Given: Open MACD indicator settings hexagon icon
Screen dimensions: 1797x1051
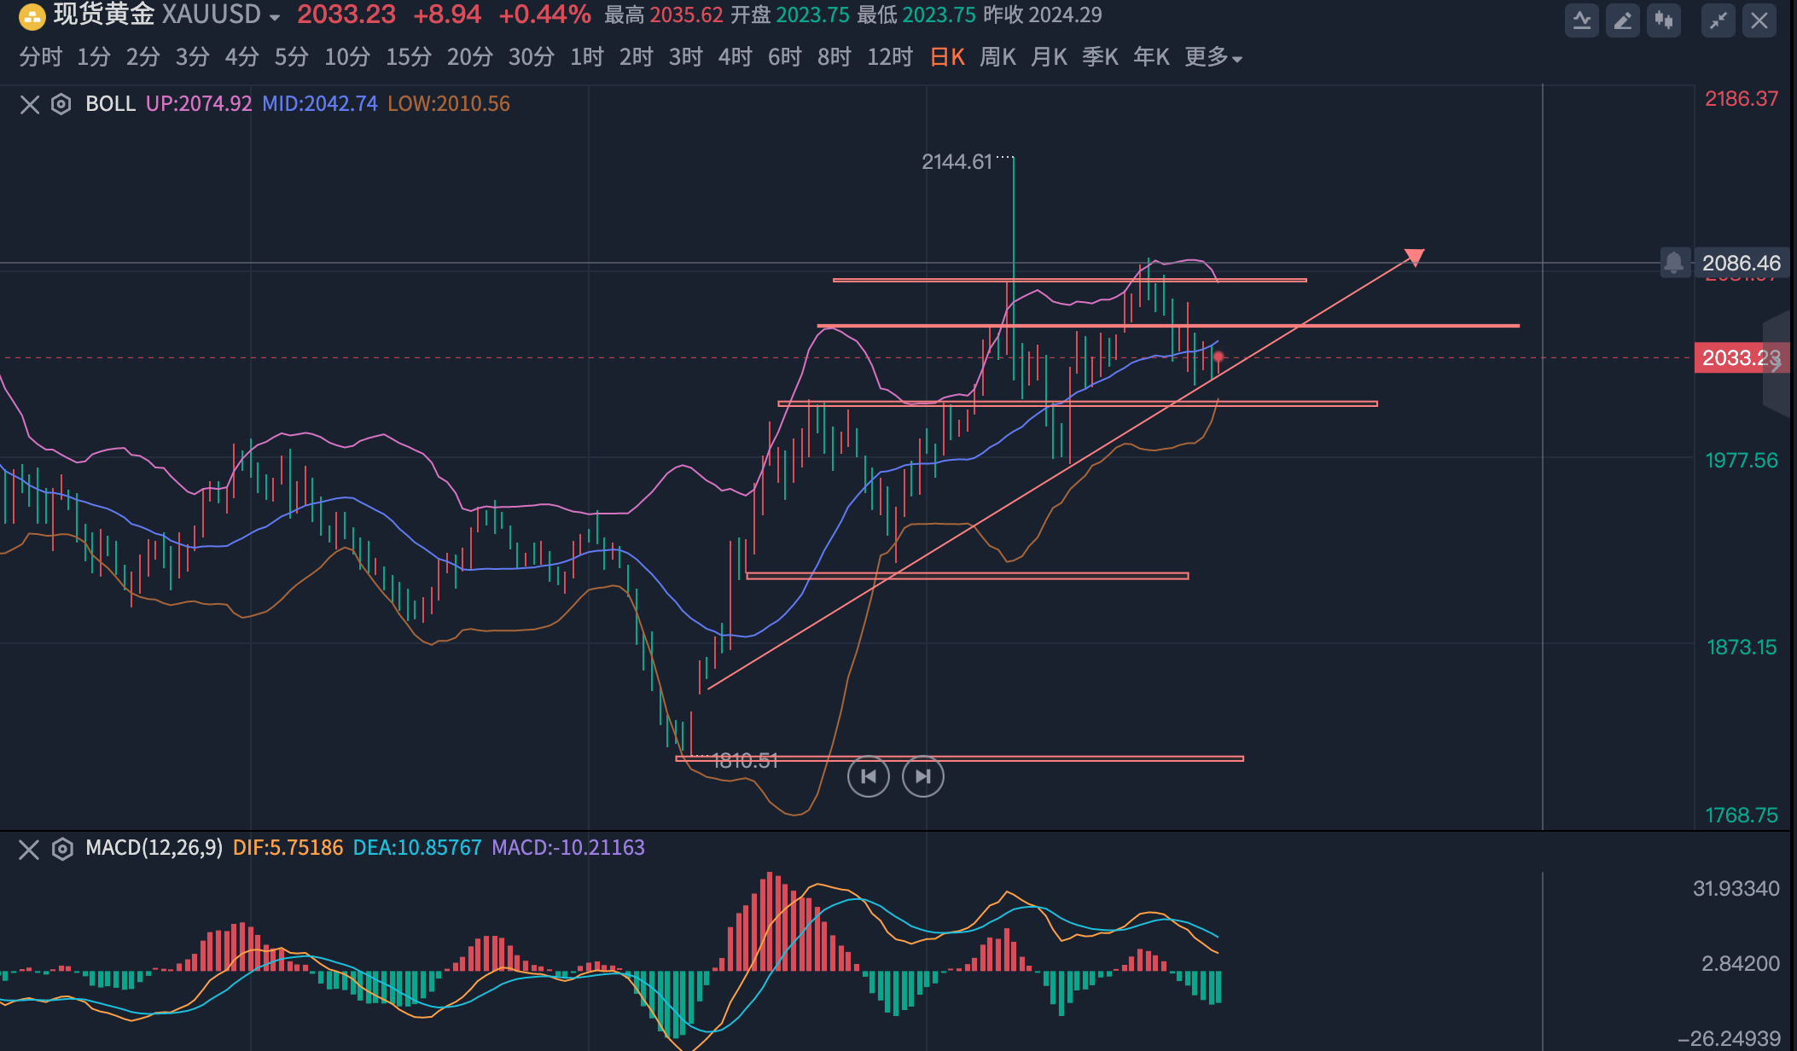Looking at the screenshot, I should coord(61,849).
